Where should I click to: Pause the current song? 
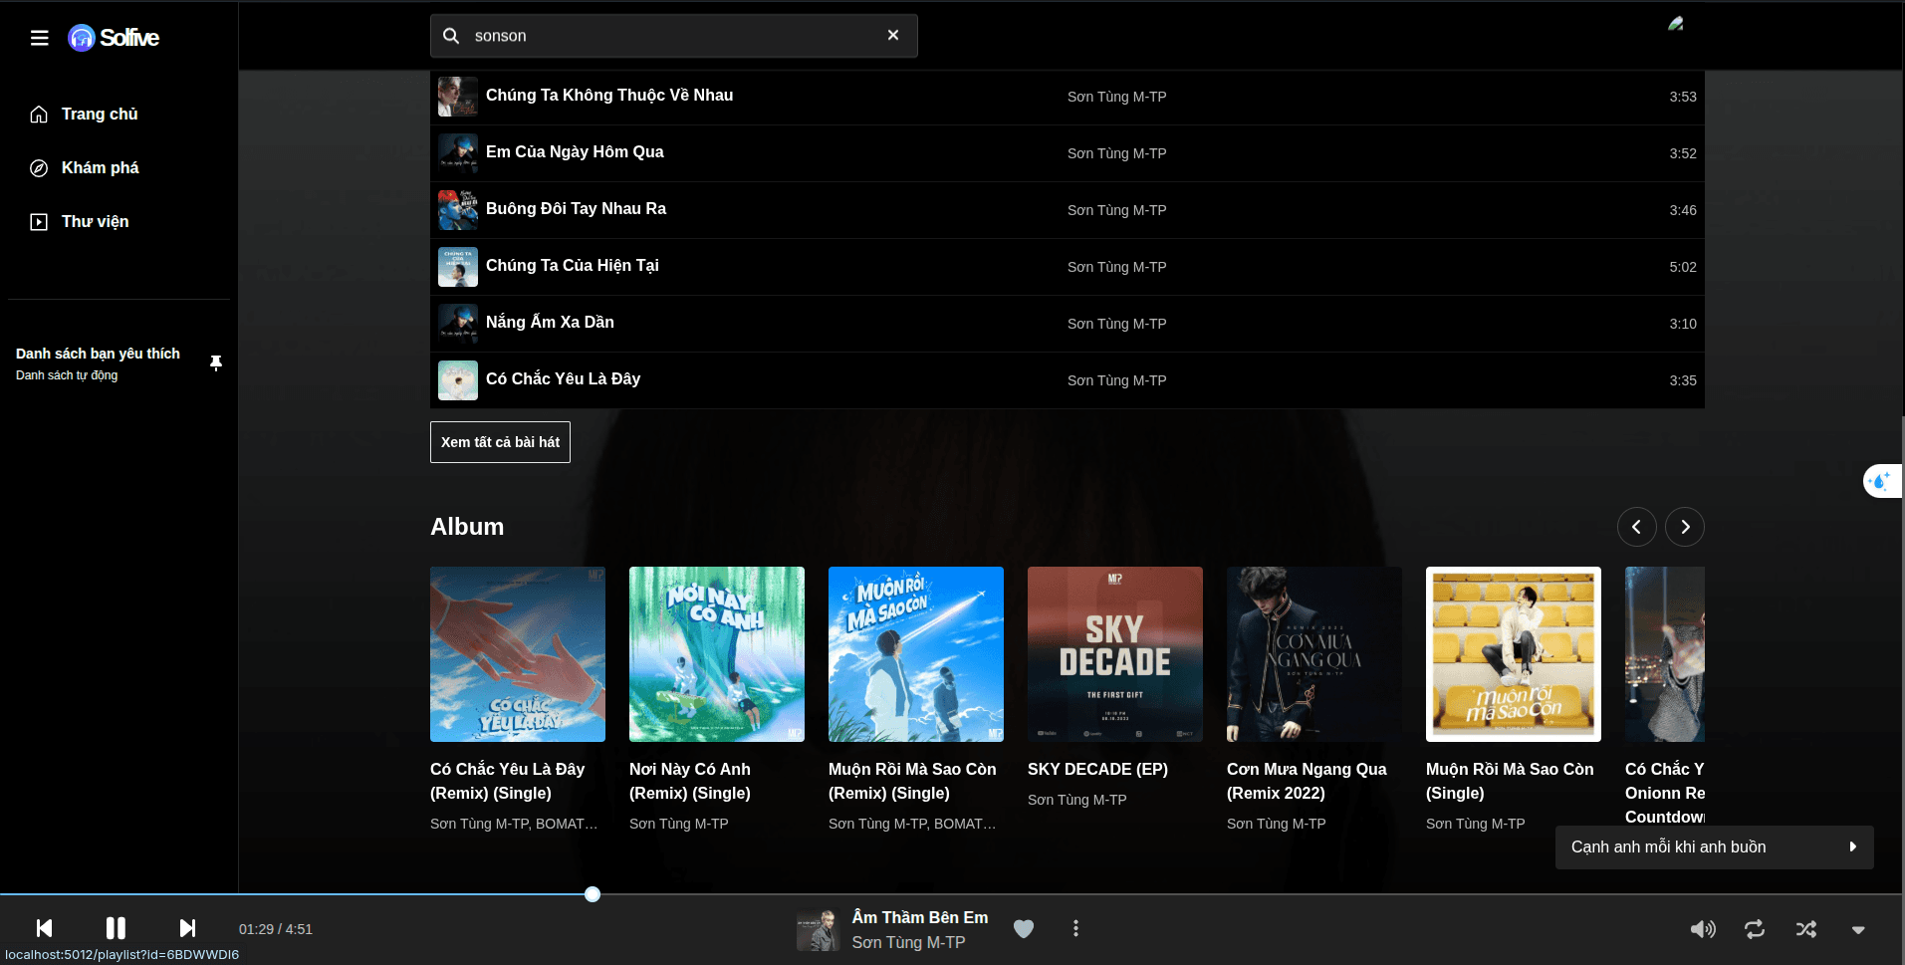116,928
